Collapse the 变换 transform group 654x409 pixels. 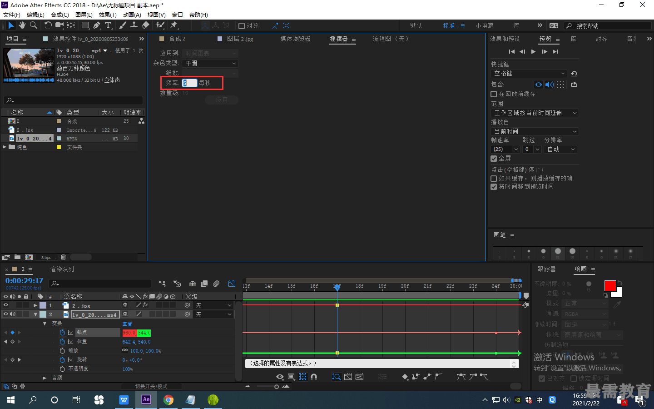45,324
